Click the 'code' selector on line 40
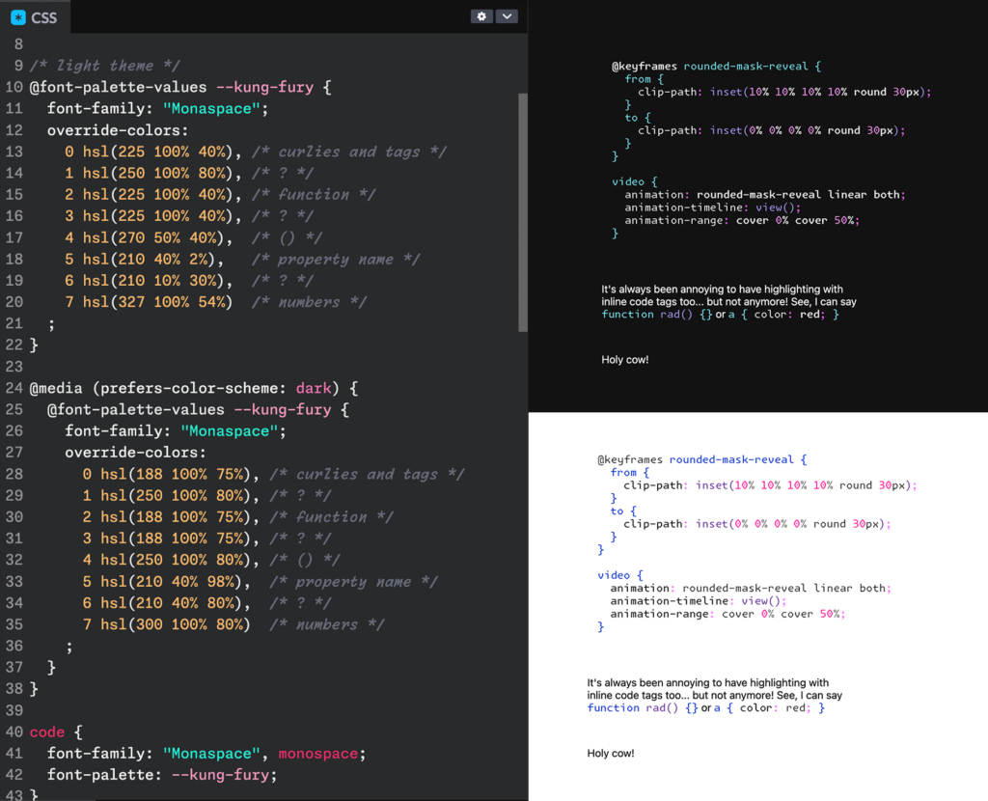 [x=47, y=732]
